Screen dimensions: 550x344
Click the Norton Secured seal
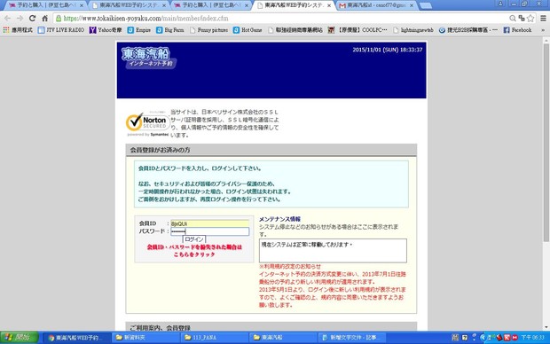(147, 123)
